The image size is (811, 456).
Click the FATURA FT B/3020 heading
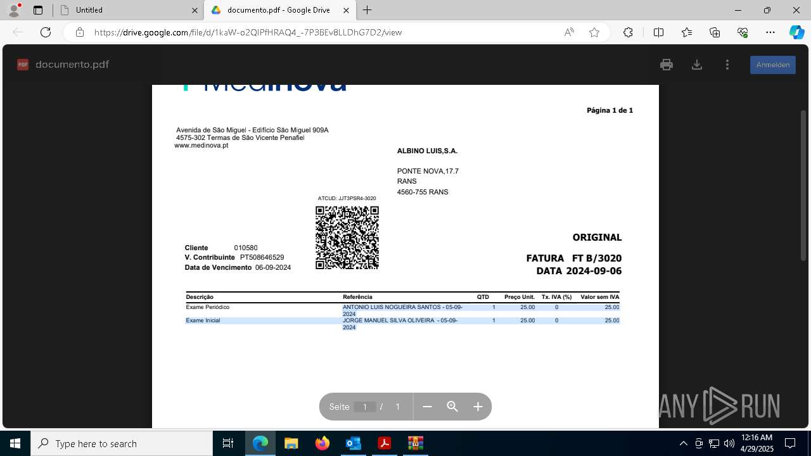pyautogui.click(x=574, y=258)
